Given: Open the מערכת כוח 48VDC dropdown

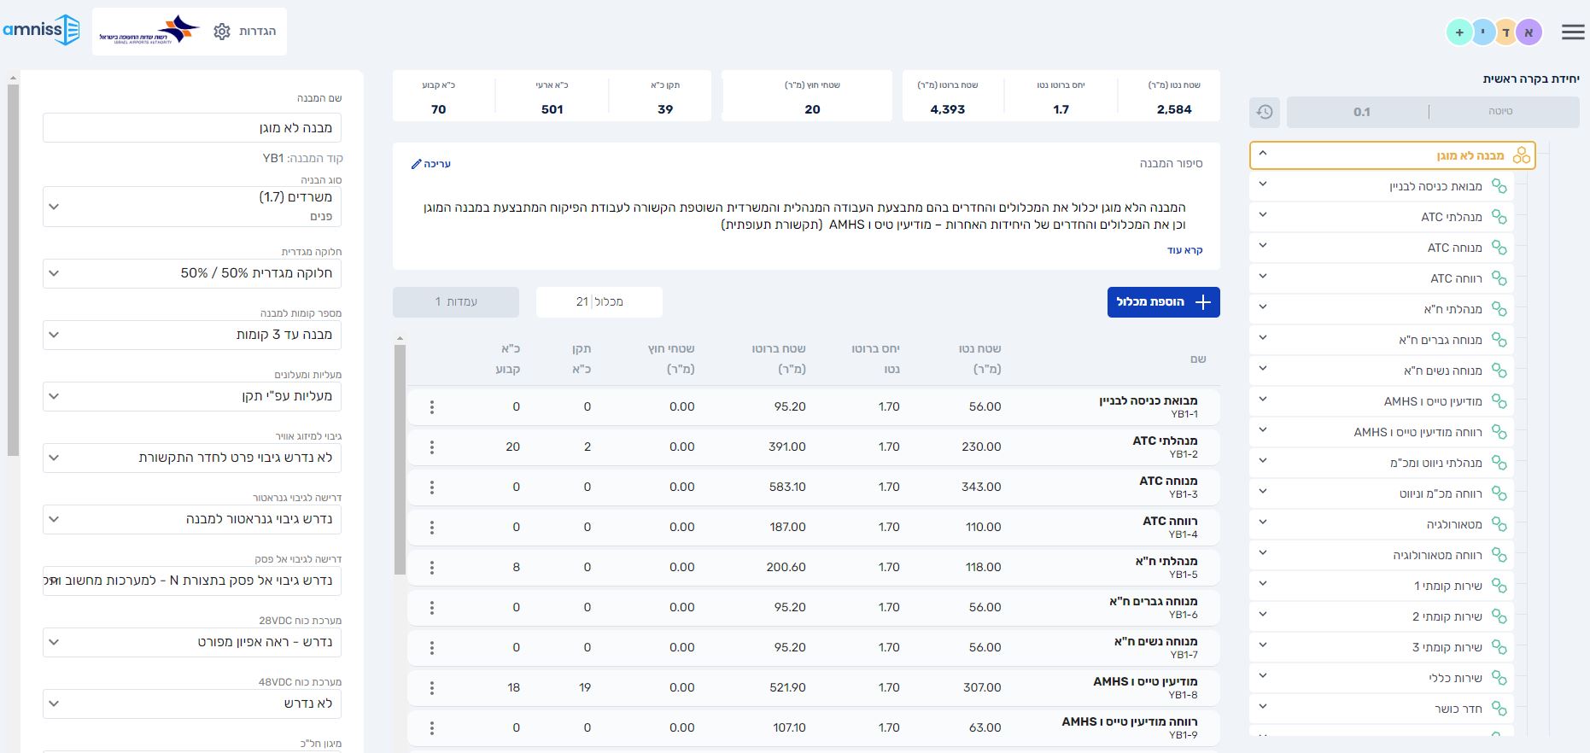Looking at the screenshot, I should tap(192, 703).
